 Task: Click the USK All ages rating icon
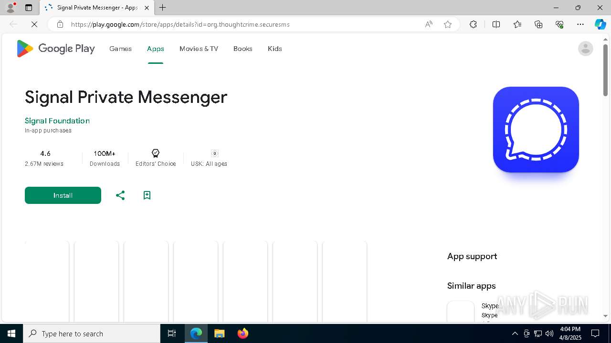pos(215,153)
